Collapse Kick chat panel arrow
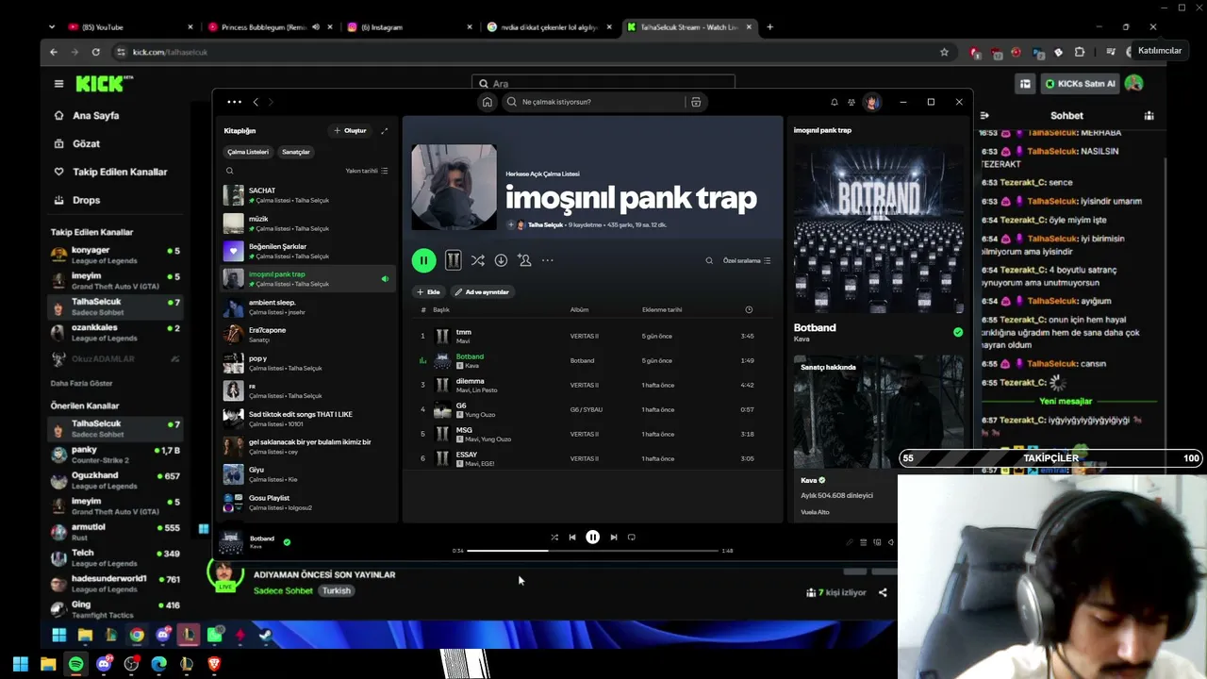 pyautogui.click(x=984, y=116)
